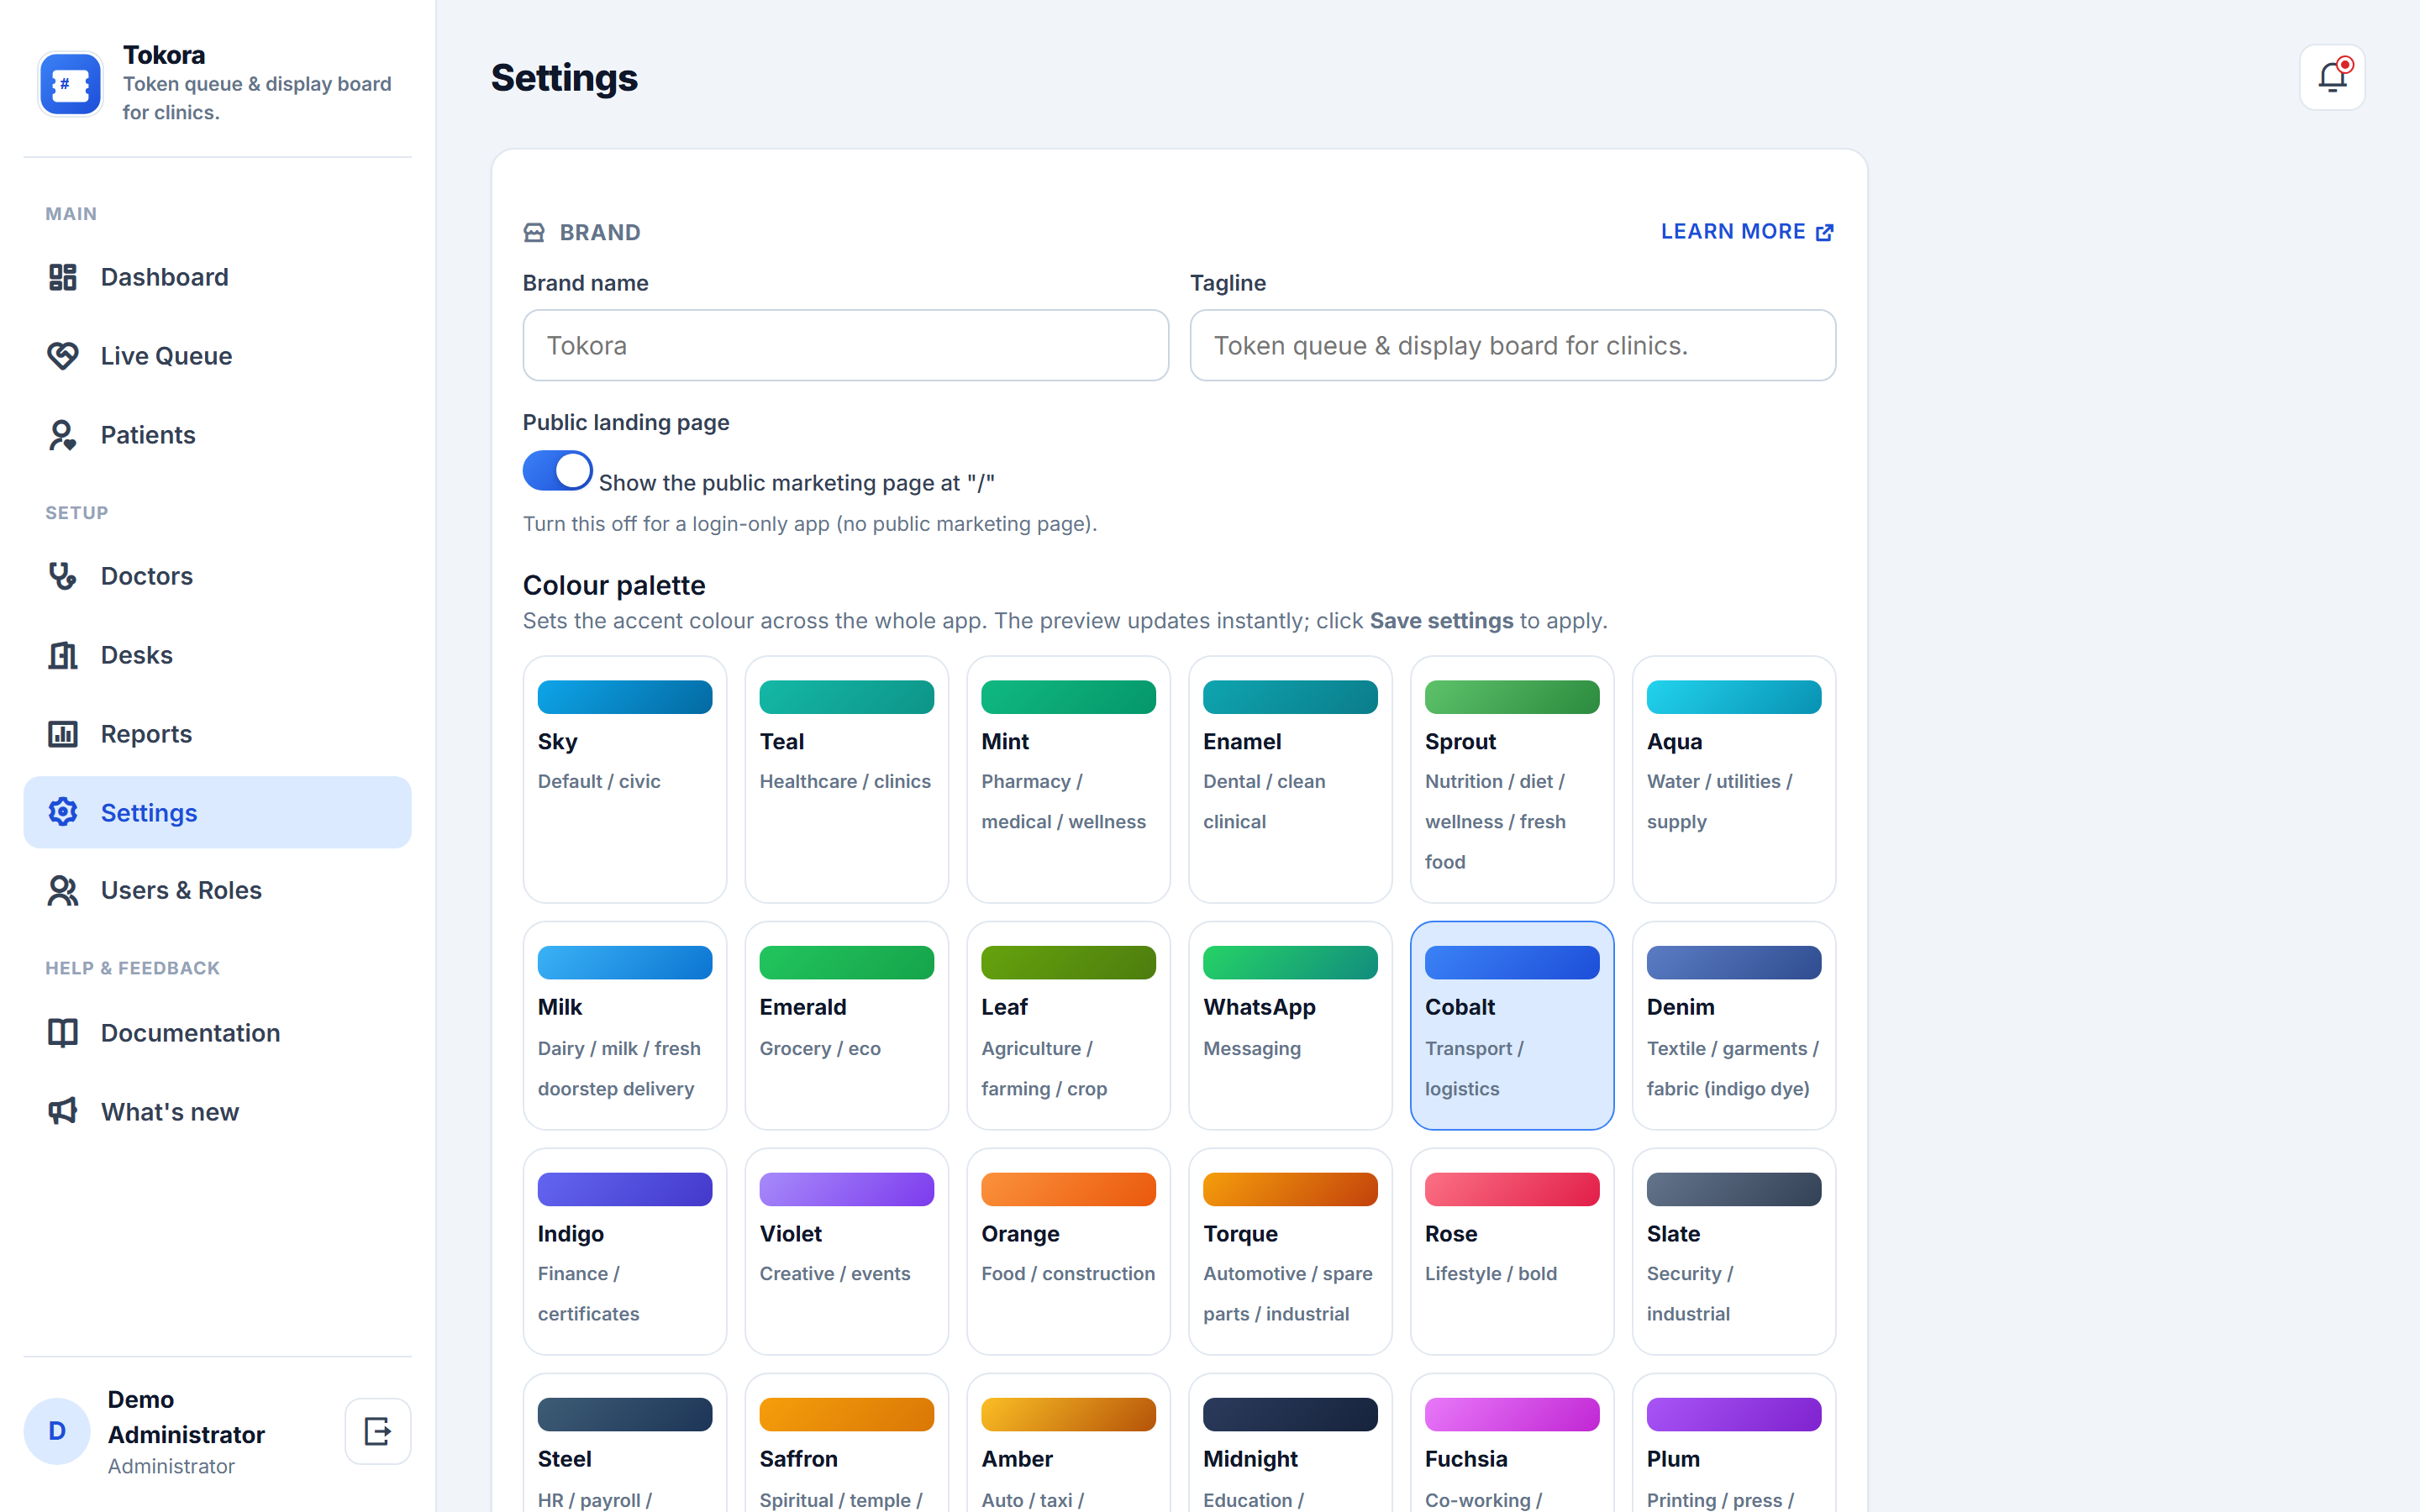
Task: Open the notifications bell
Action: coord(2332,77)
